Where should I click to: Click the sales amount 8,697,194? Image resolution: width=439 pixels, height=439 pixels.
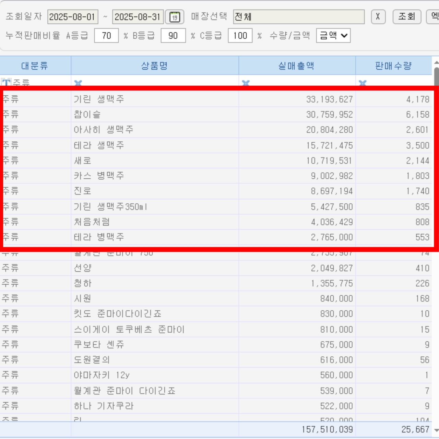332,191
